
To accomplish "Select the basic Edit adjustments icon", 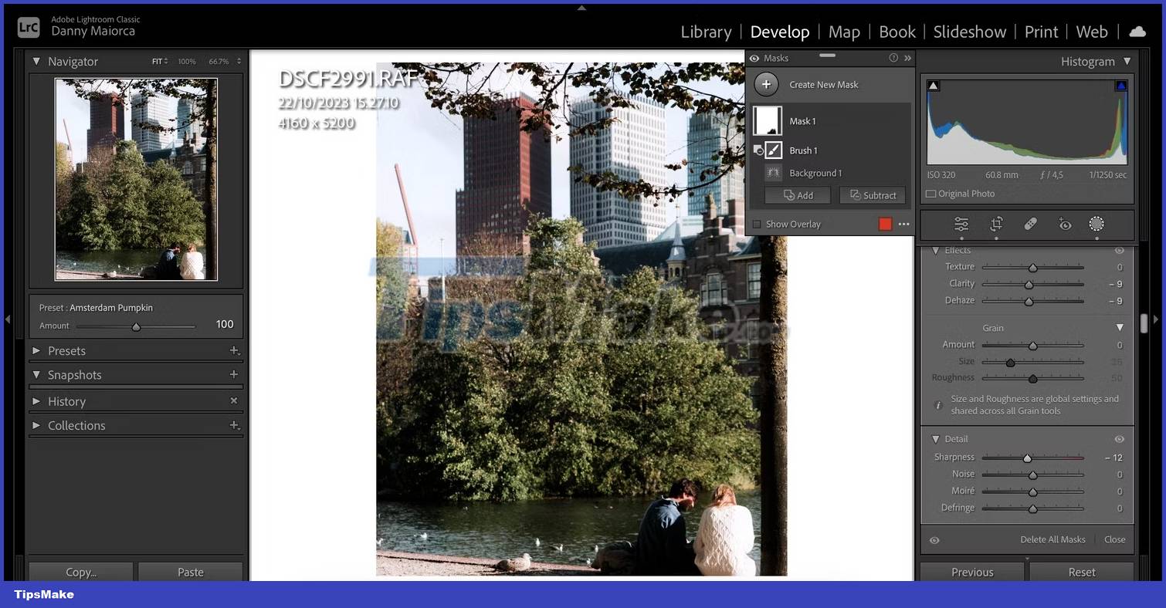I will coord(961,224).
